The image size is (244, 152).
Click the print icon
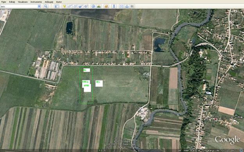pyautogui.click(x=127, y=6)
